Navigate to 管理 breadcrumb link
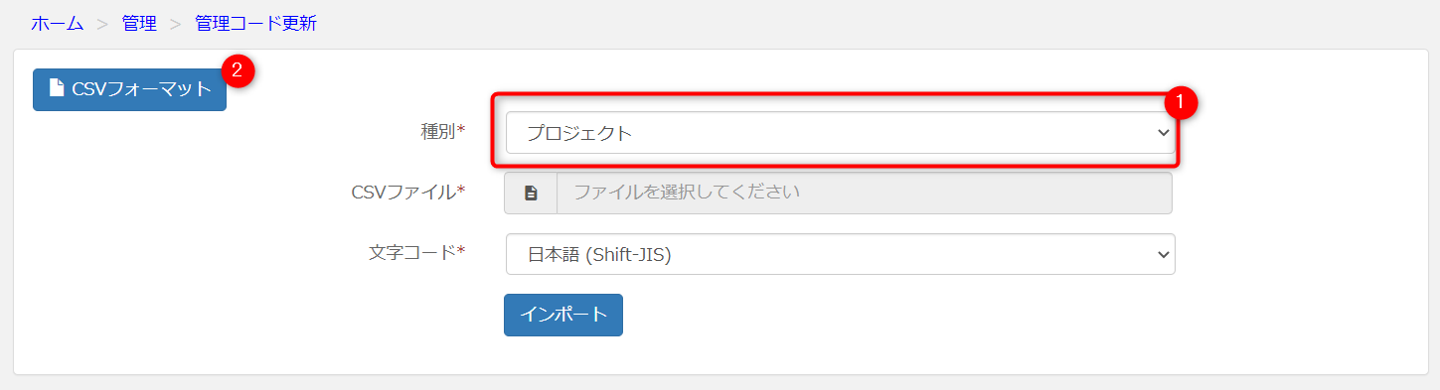The width and height of the screenshot is (1440, 390). [x=139, y=24]
